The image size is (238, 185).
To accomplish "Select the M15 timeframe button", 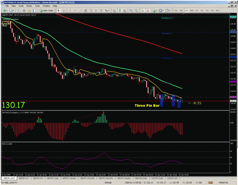I will point(186,11).
